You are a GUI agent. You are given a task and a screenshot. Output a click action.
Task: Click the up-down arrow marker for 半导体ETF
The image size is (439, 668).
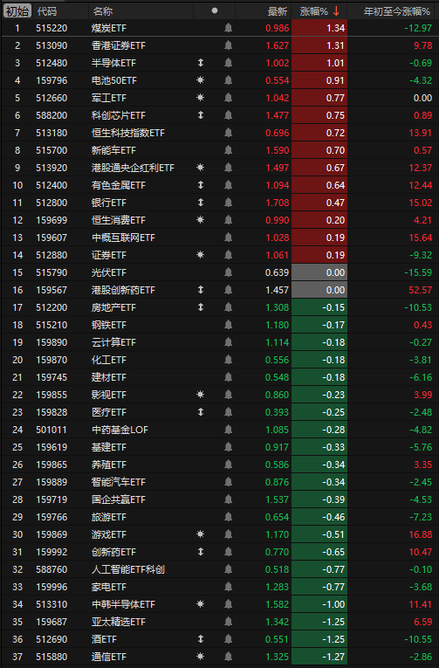click(x=201, y=63)
